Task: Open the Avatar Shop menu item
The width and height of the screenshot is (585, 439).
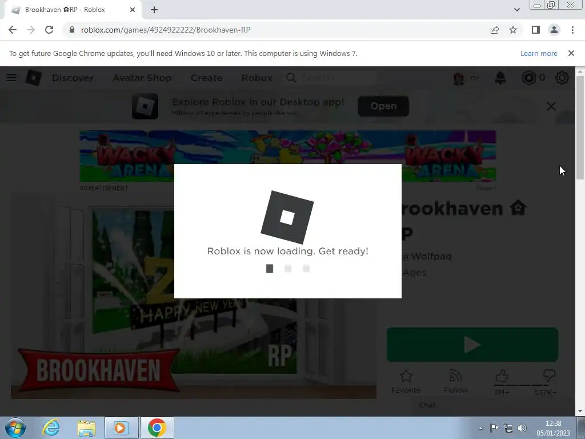Action: pos(142,78)
